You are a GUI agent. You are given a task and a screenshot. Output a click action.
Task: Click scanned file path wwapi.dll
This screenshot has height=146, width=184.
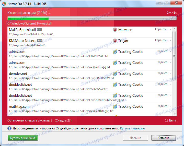coord(30,23)
